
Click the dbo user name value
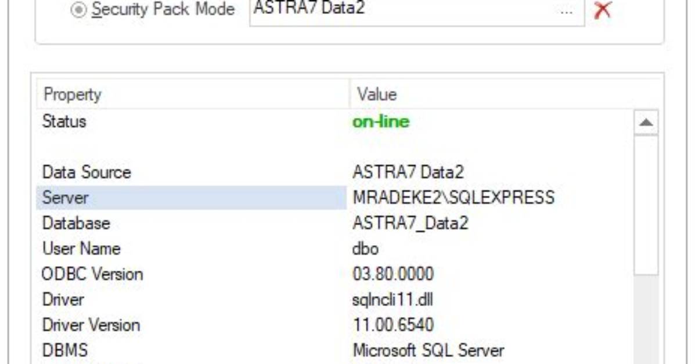click(x=365, y=249)
